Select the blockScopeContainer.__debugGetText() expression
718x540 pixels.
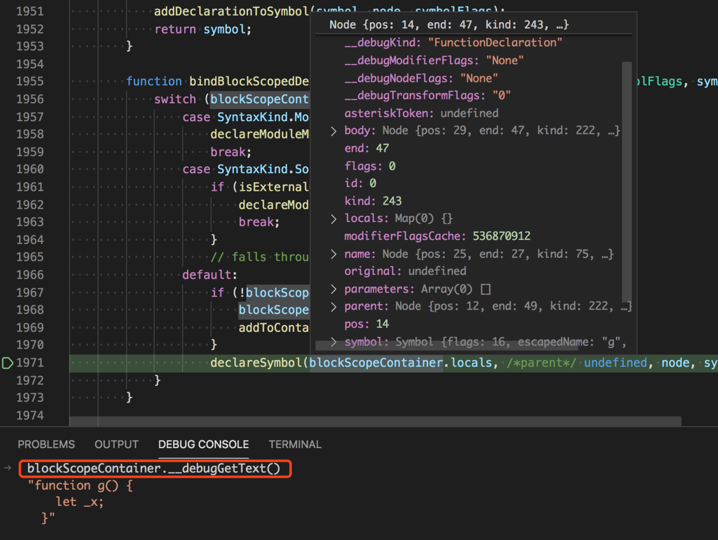pos(153,468)
